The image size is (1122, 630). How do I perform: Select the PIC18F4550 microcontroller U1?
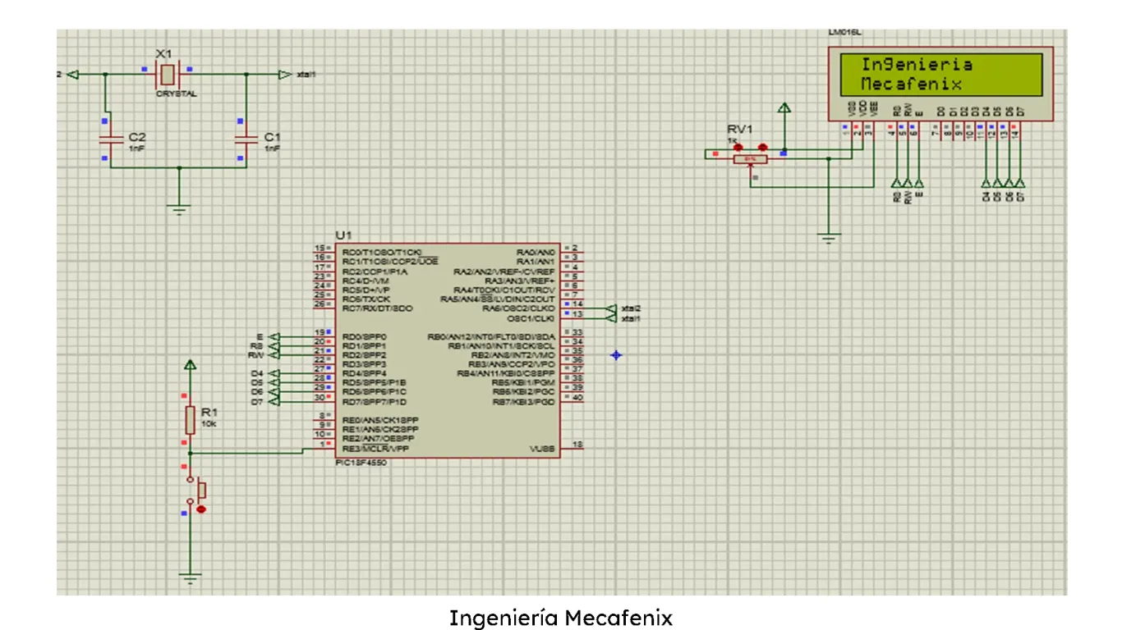pyautogui.click(x=448, y=349)
